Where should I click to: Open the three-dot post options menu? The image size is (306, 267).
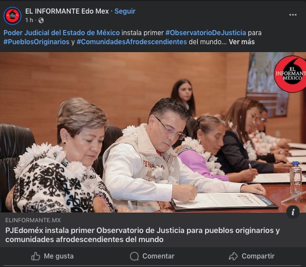click(x=293, y=15)
